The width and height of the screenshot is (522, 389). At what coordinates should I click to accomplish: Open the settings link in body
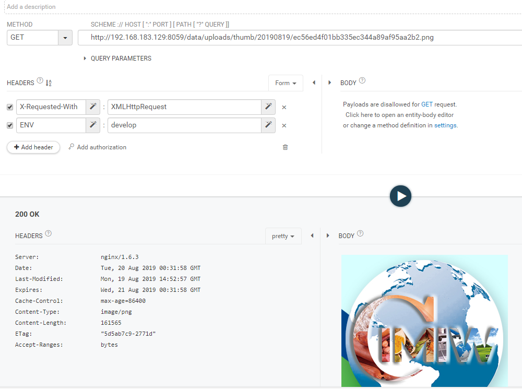point(445,125)
